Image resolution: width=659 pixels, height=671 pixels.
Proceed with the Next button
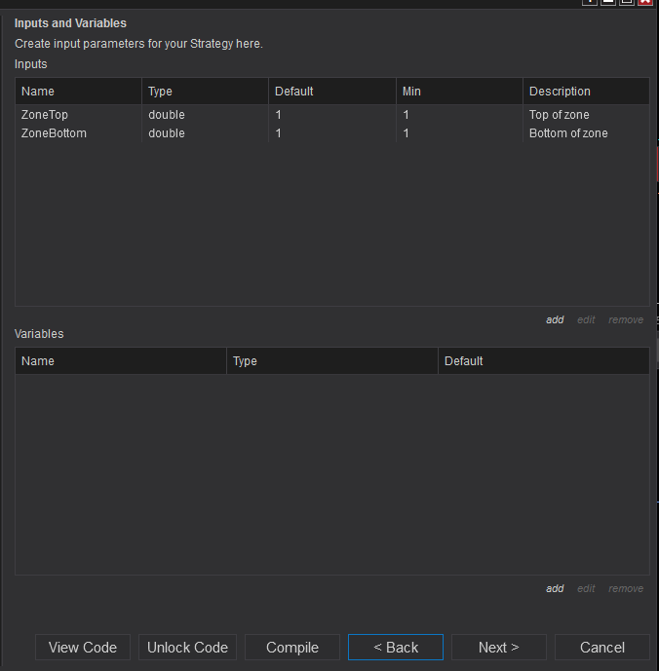tap(498, 648)
